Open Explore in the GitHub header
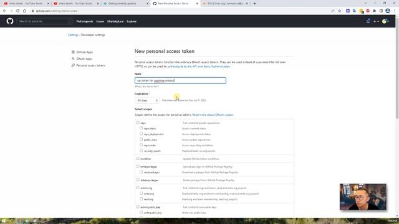 (x=132, y=22)
